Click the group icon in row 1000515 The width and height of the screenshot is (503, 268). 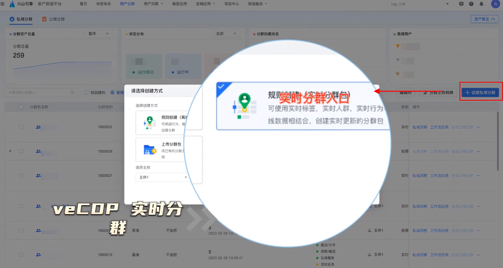[38, 255]
